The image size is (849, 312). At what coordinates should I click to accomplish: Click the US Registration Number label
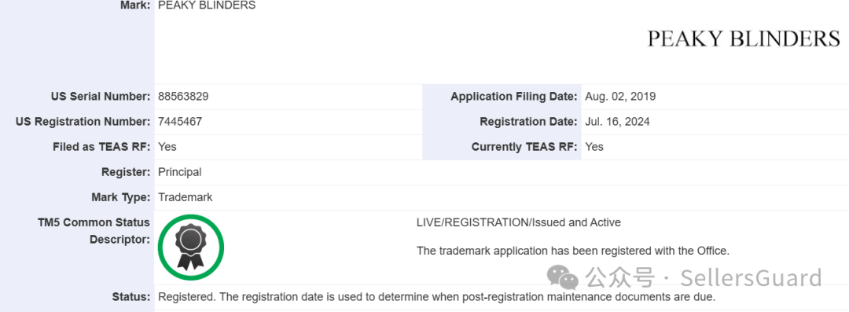tap(83, 122)
